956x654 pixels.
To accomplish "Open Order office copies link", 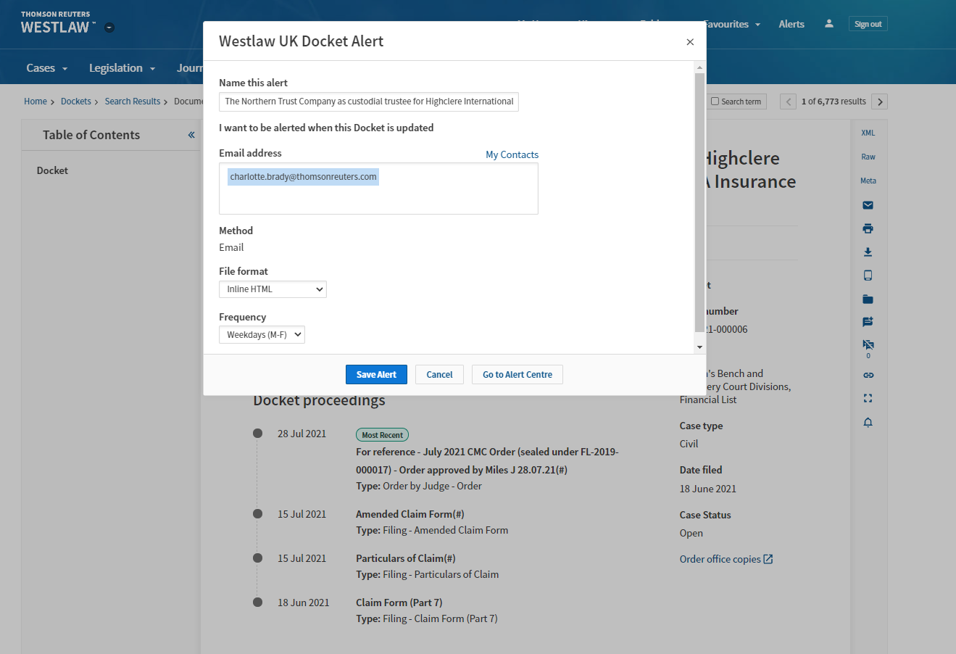I will 726,559.
